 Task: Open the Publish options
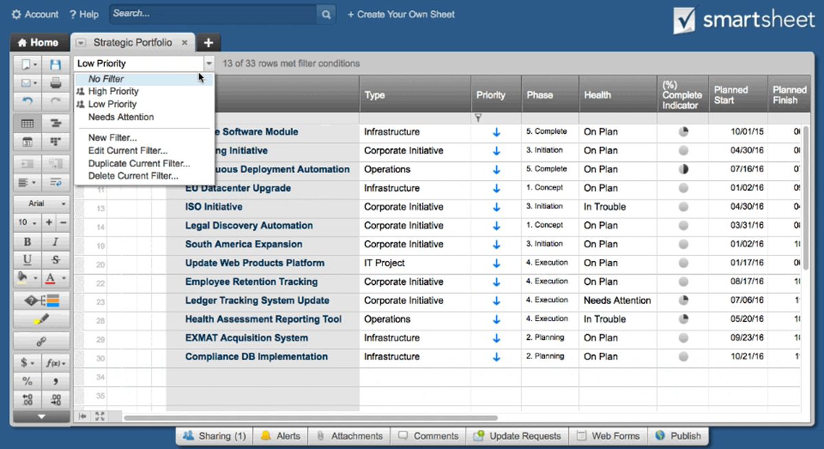click(x=679, y=435)
